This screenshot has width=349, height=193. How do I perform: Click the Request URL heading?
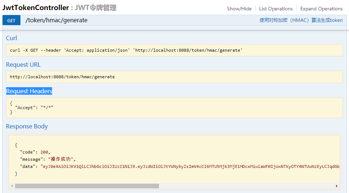coord(23,65)
